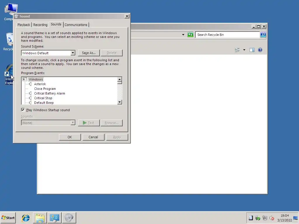Click the speaker icon beside Critical Battery Alarm
The height and width of the screenshot is (224, 299).
[30, 93]
